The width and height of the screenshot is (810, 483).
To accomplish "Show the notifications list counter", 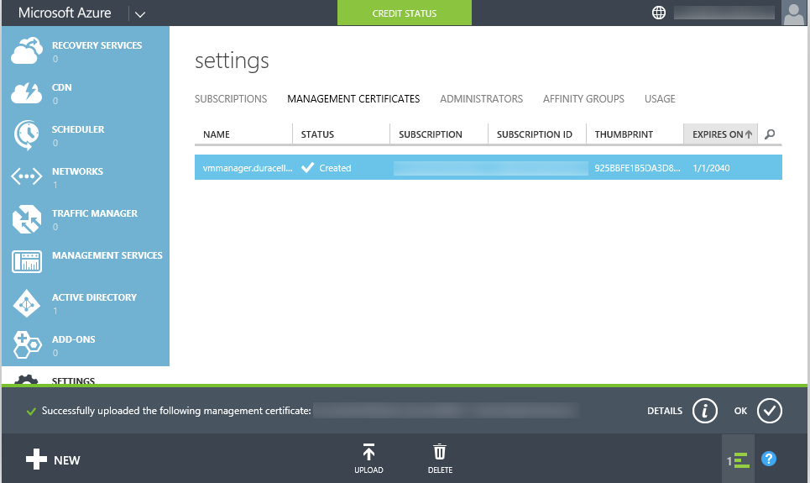I will tap(738, 459).
